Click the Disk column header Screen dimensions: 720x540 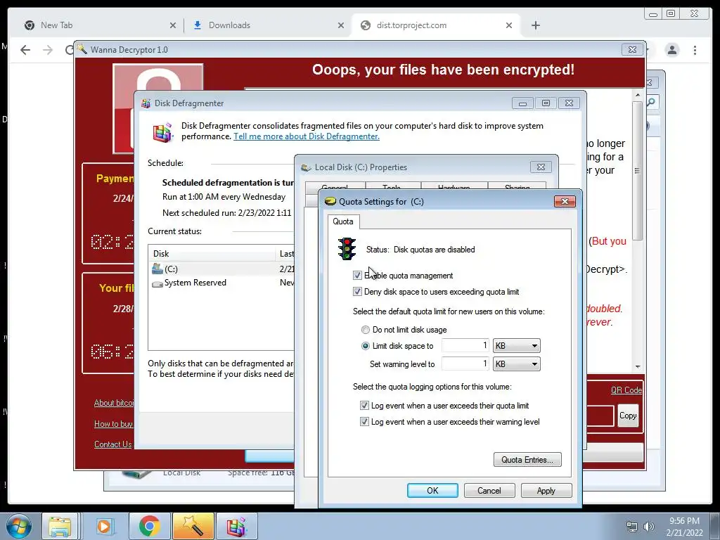click(212, 253)
